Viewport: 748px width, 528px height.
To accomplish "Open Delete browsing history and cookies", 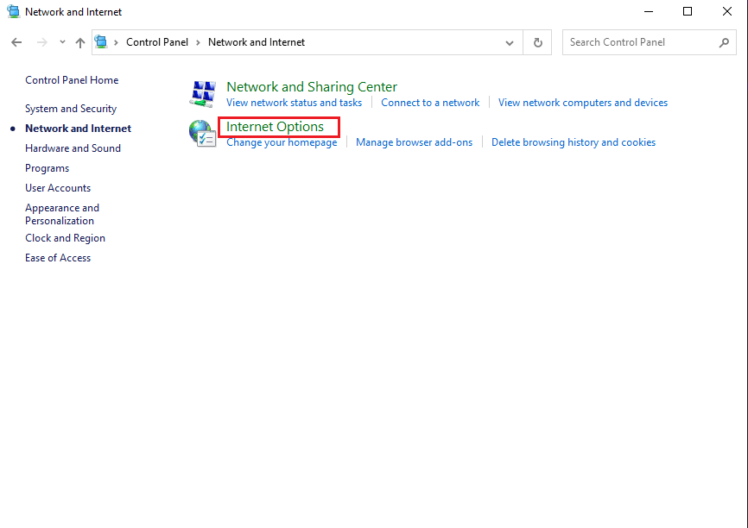I will pos(574,142).
